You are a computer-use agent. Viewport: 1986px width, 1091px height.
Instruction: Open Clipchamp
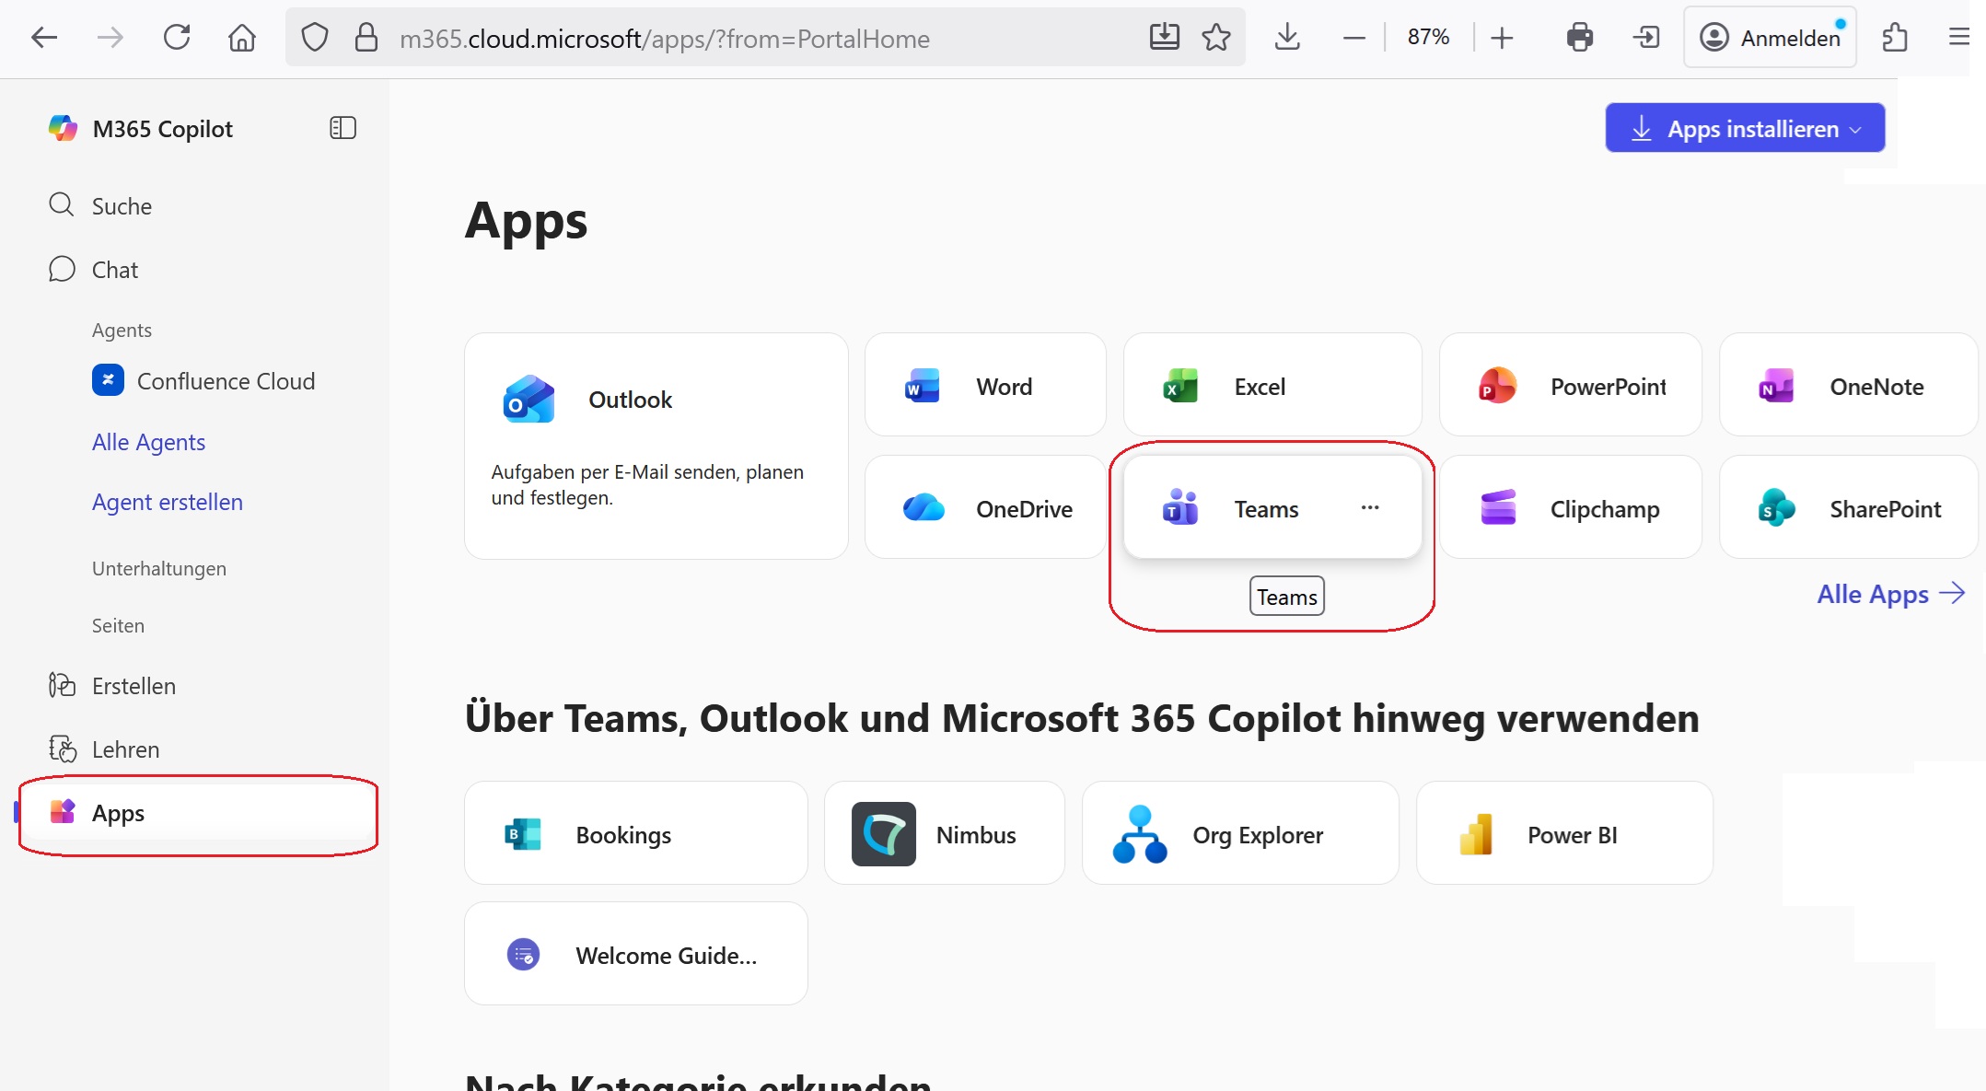[1571, 507]
